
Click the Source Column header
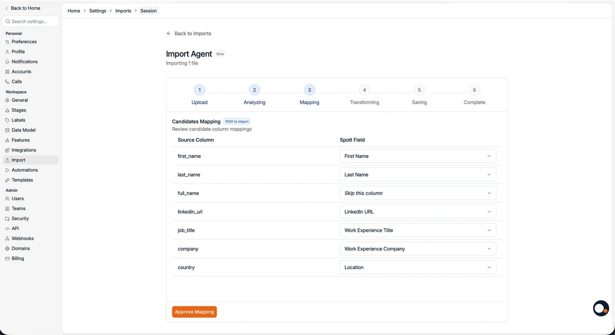coord(196,140)
